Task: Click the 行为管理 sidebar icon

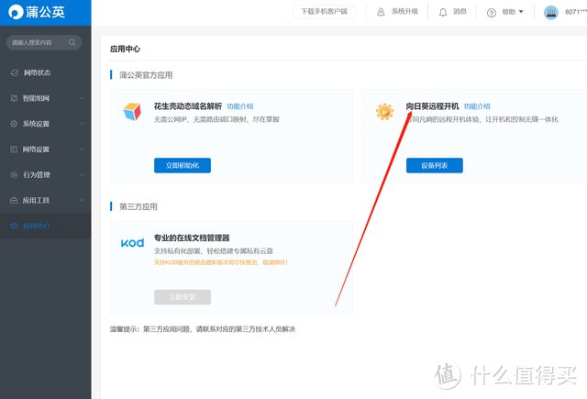Action: click(14, 175)
